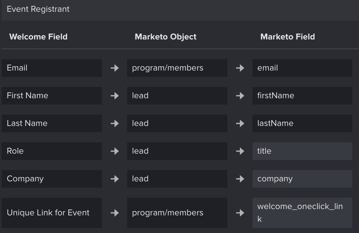Viewport: 359px width, 233px height.
Task: Click the Marketo Object column header
Action: click(x=166, y=37)
